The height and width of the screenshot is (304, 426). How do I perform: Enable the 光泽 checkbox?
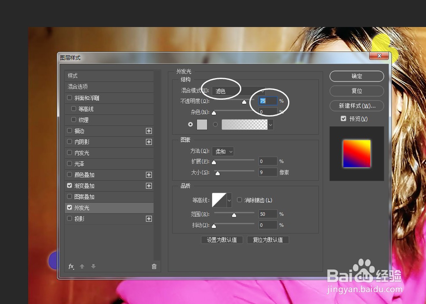click(x=69, y=164)
